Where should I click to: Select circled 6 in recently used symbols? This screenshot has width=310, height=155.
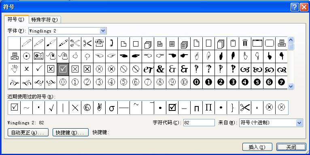click(x=87, y=108)
